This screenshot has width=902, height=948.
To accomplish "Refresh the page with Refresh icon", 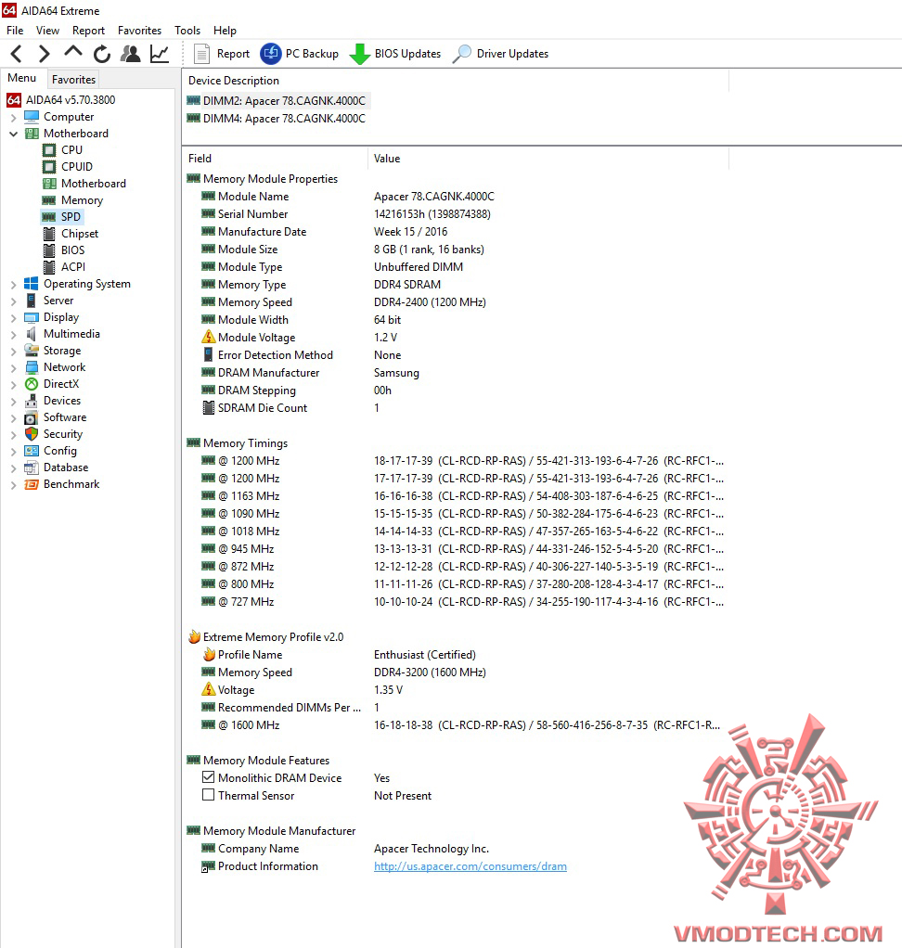I will click(x=102, y=54).
